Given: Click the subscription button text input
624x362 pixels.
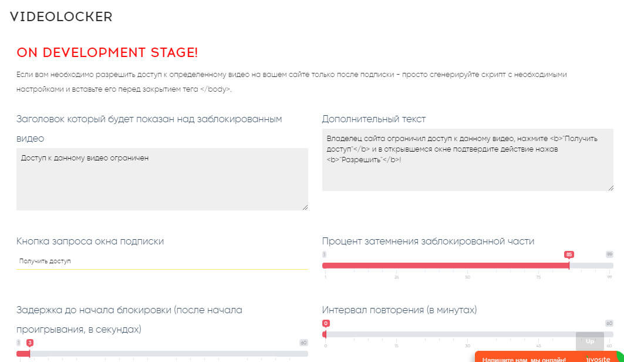Looking at the screenshot, I should click(162, 262).
